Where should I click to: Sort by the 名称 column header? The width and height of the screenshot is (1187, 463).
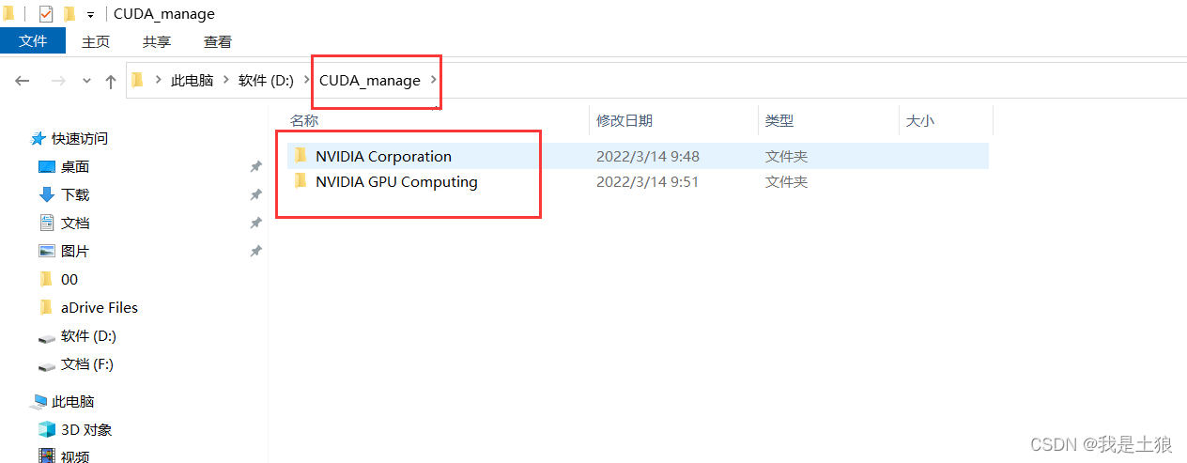click(x=304, y=120)
